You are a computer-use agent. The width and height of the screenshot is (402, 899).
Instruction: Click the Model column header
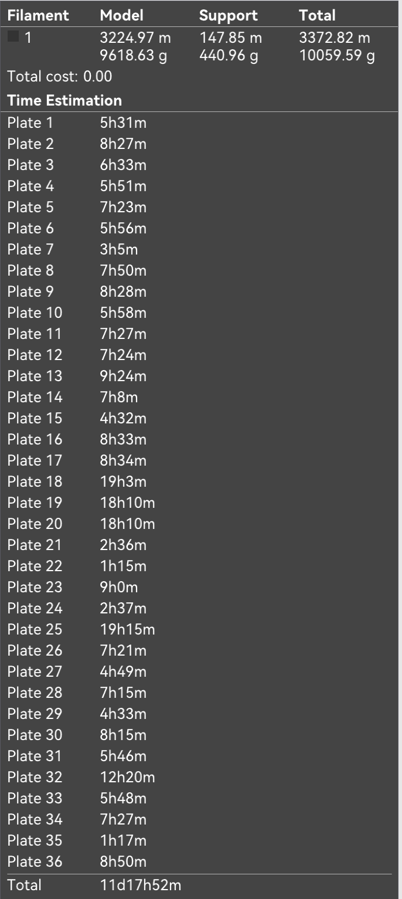tap(121, 15)
